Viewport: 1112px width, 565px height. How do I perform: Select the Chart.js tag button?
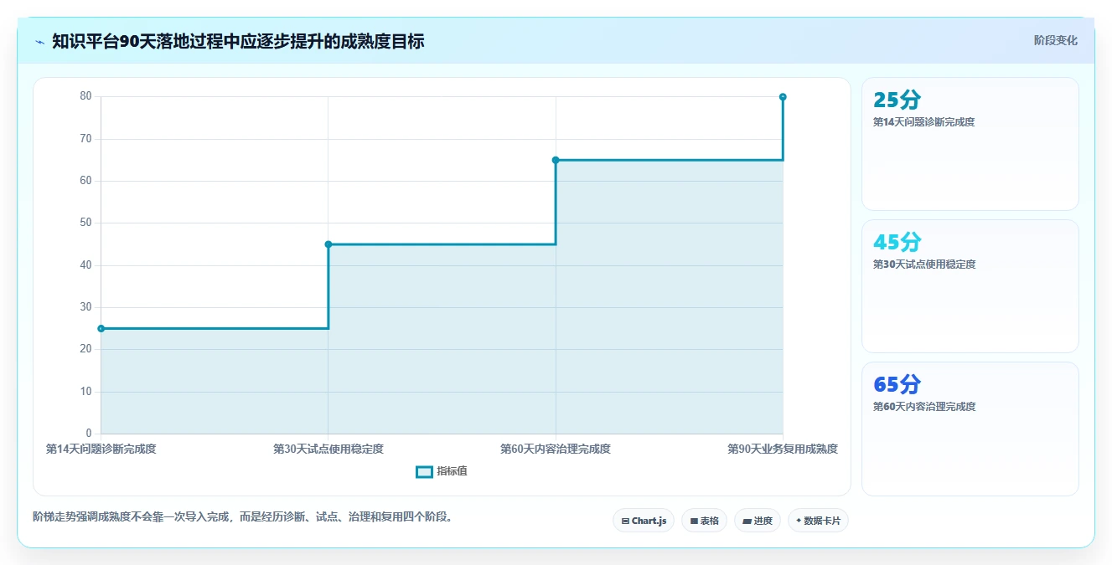pyautogui.click(x=644, y=521)
